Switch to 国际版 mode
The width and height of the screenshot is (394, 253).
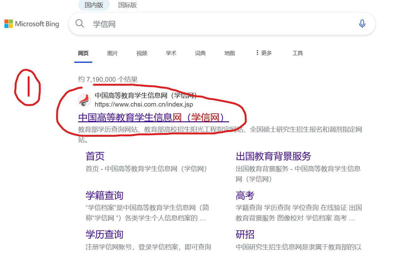tap(127, 5)
